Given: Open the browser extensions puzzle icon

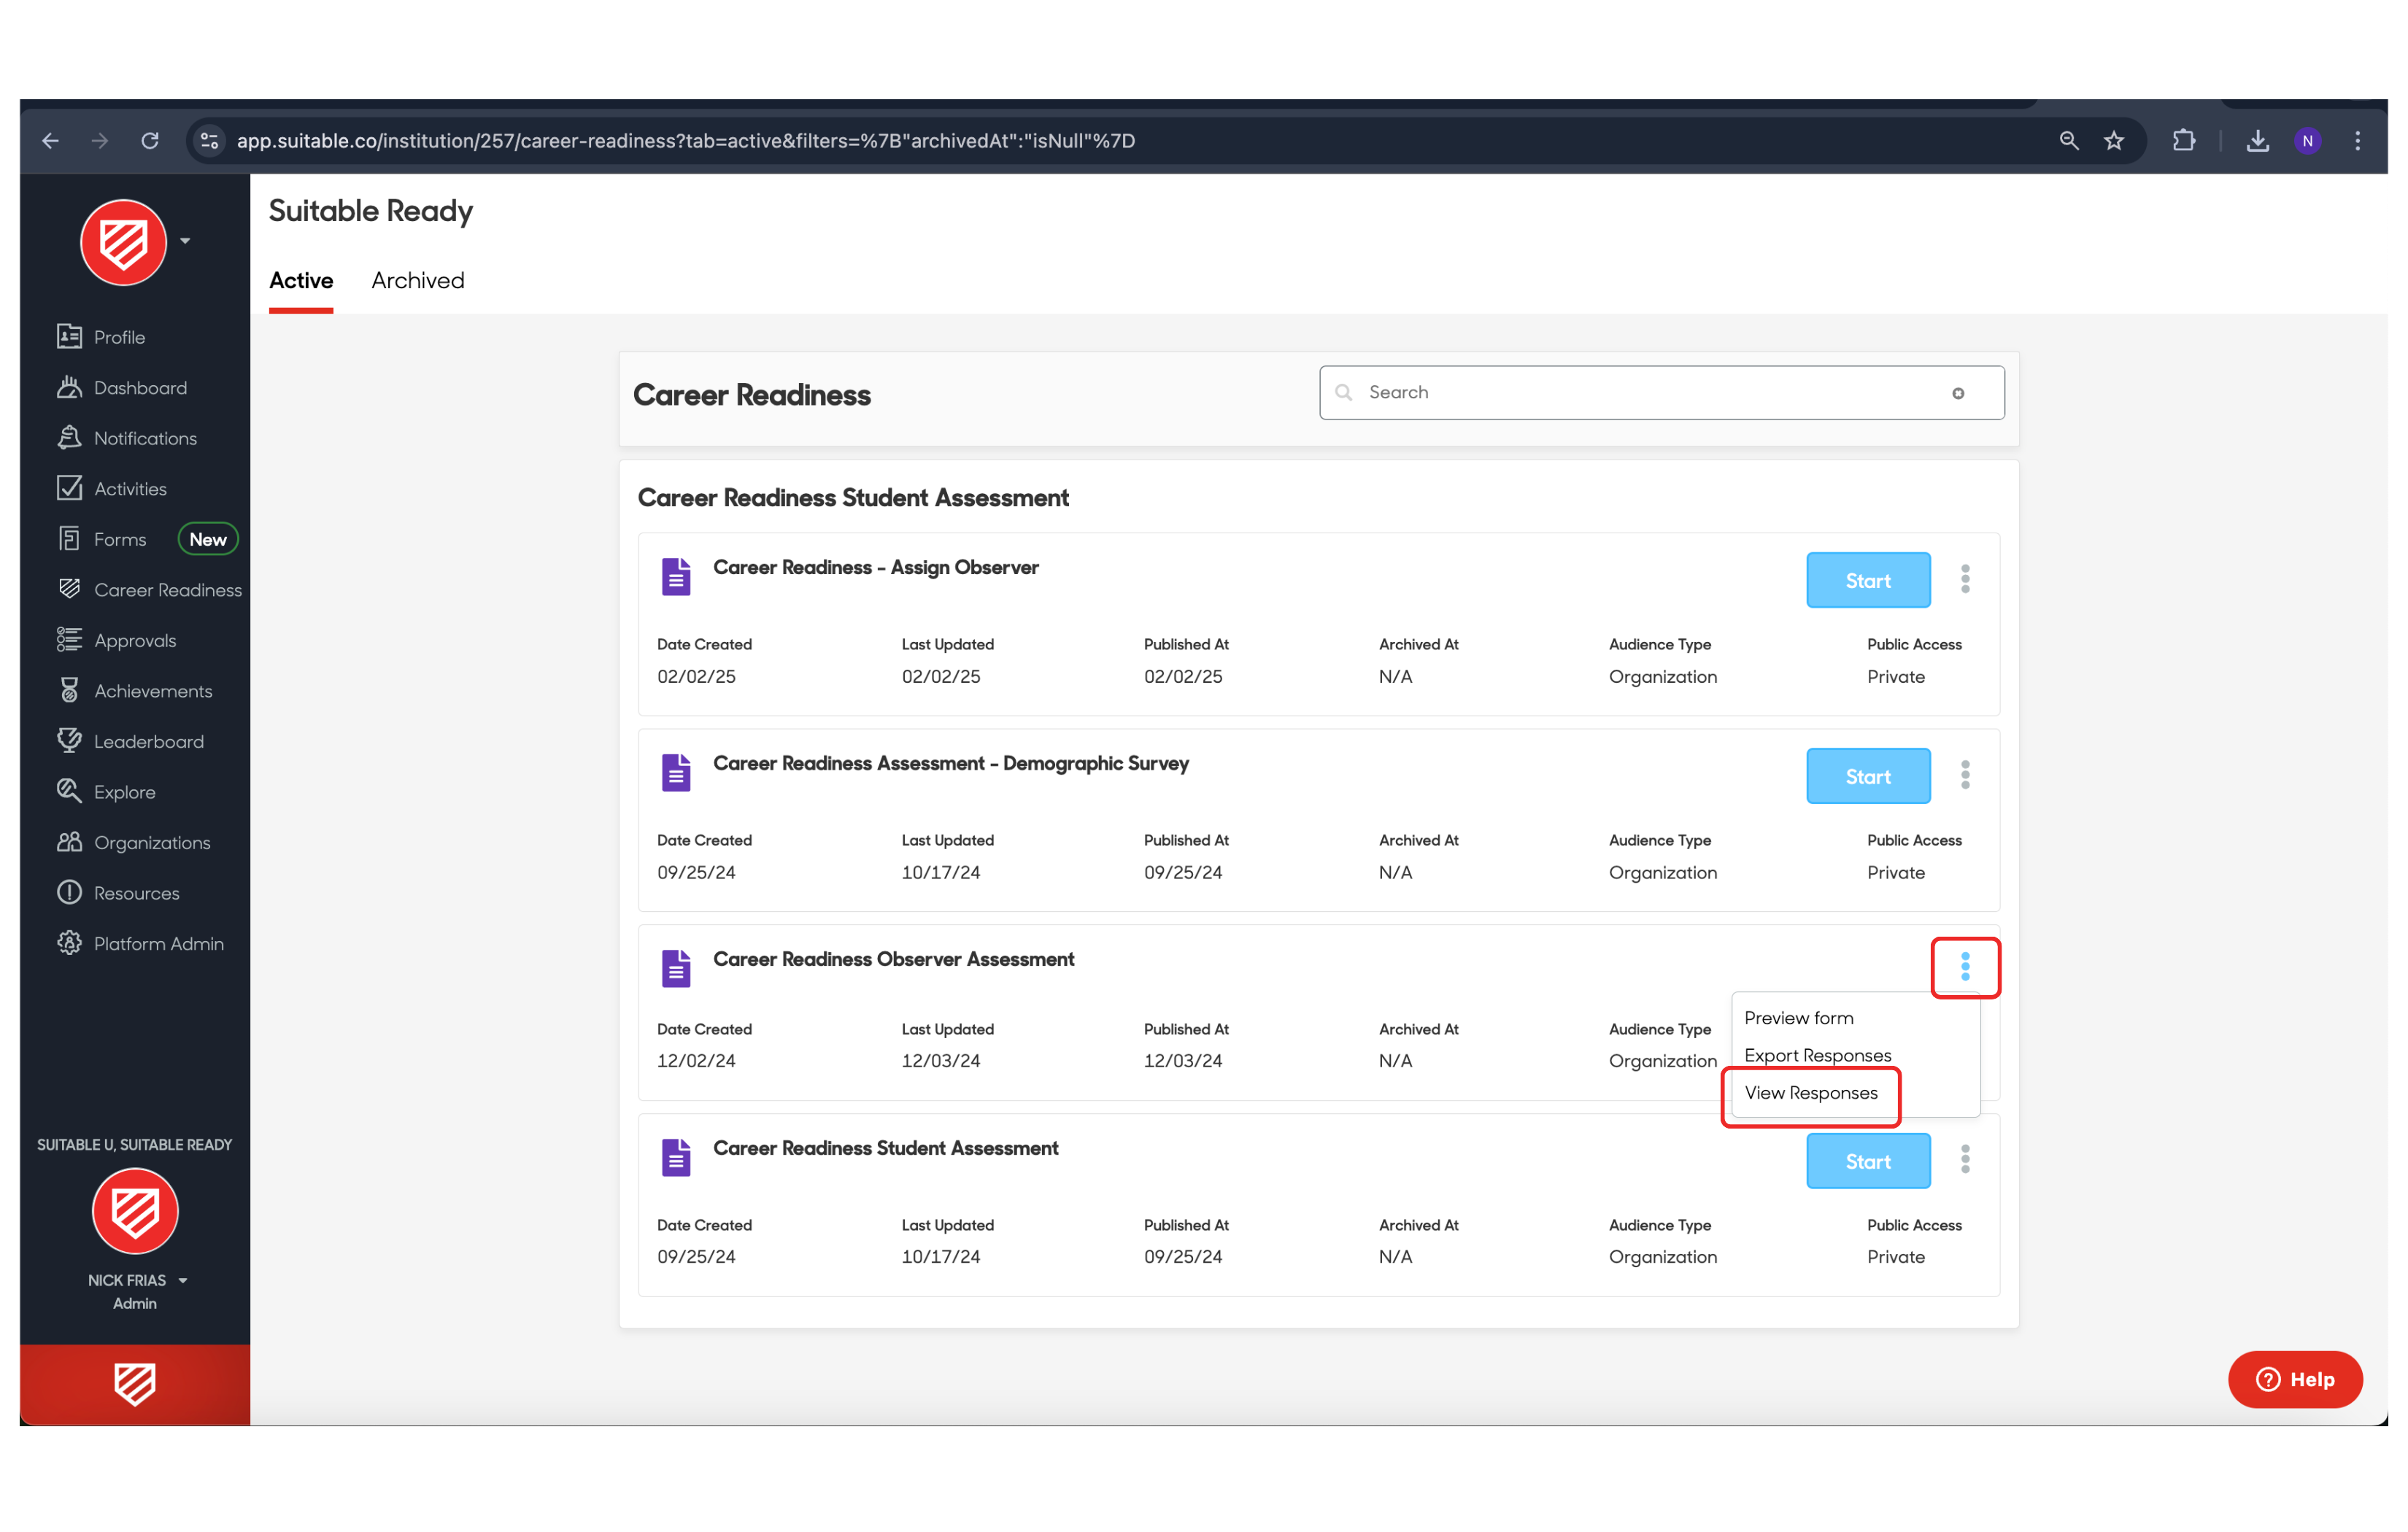Looking at the screenshot, I should click(x=2184, y=141).
